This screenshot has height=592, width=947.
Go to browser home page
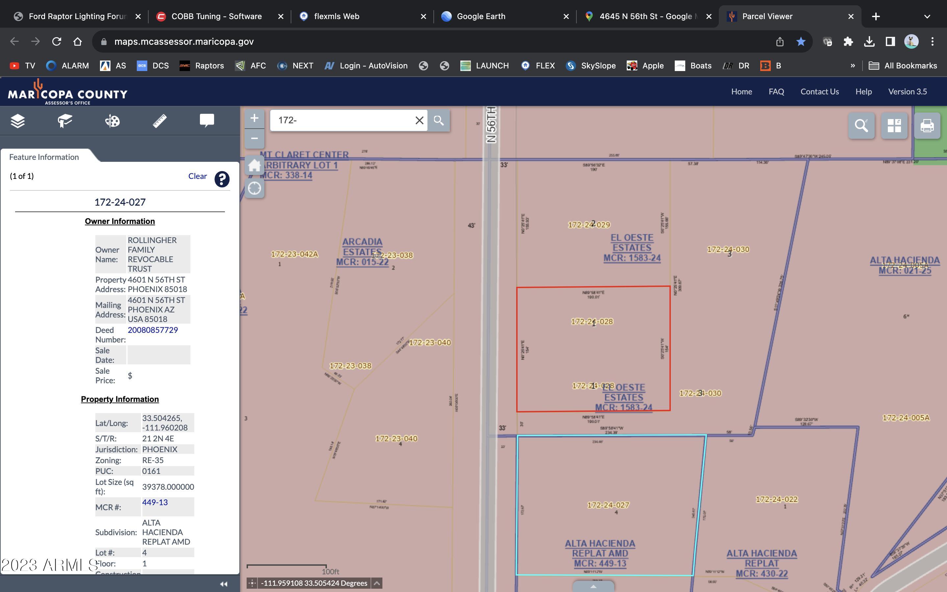78,41
